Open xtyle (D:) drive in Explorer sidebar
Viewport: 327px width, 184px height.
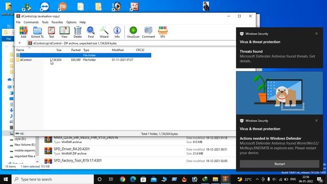pyautogui.click(x=20, y=139)
